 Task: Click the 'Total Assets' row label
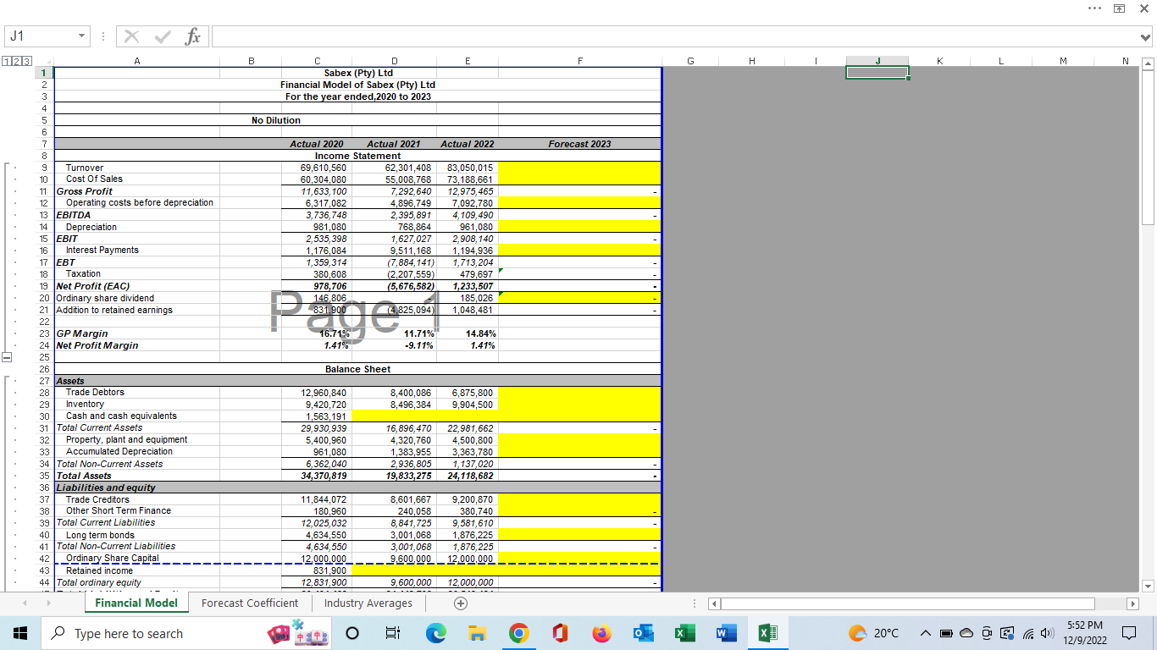click(84, 476)
